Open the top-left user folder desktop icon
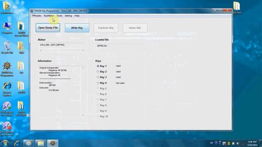The image size is (262, 147). (x=7, y=7)
